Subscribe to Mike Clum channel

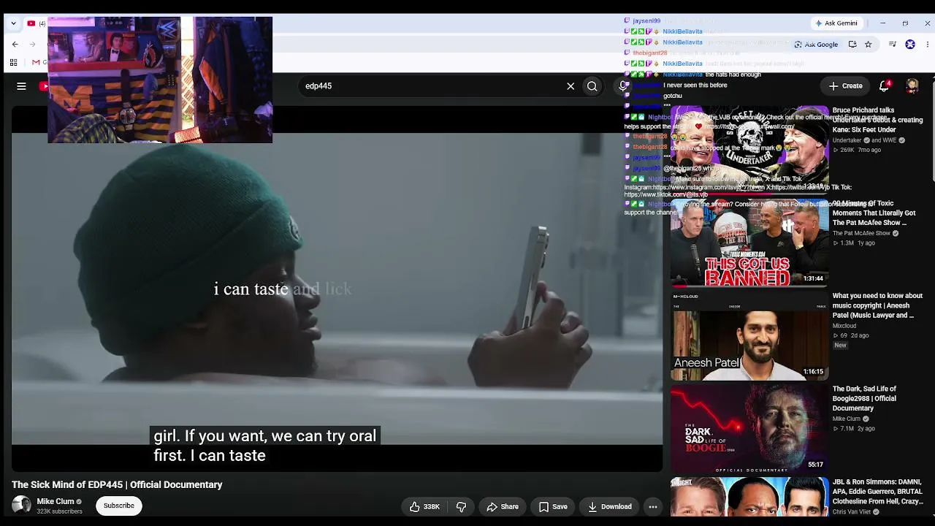[x=118, y=506]
